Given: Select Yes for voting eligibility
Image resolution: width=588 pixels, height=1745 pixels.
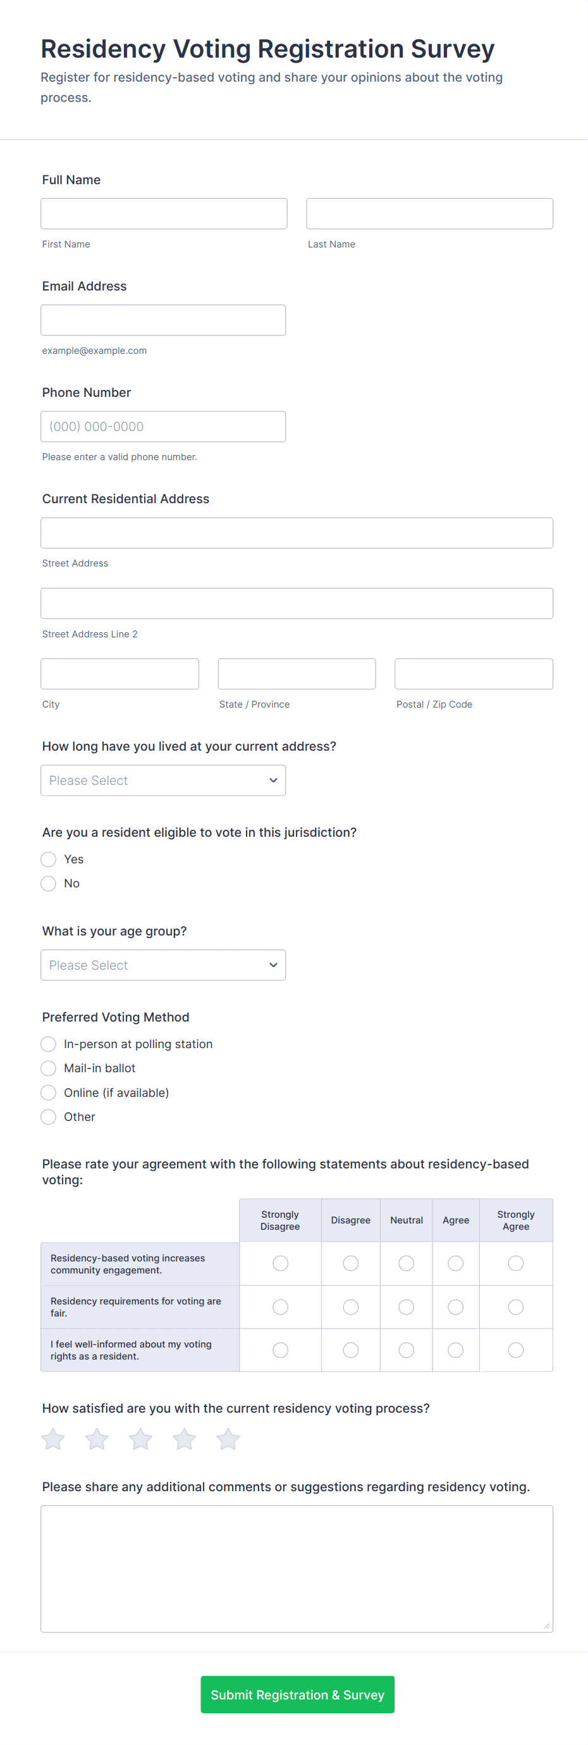Looking at the screenshot, I should click(49, 859).
